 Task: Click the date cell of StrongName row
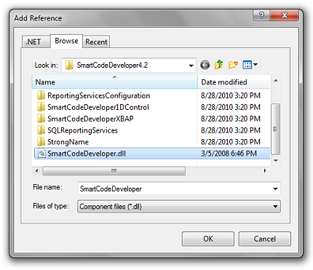[231, 142]
